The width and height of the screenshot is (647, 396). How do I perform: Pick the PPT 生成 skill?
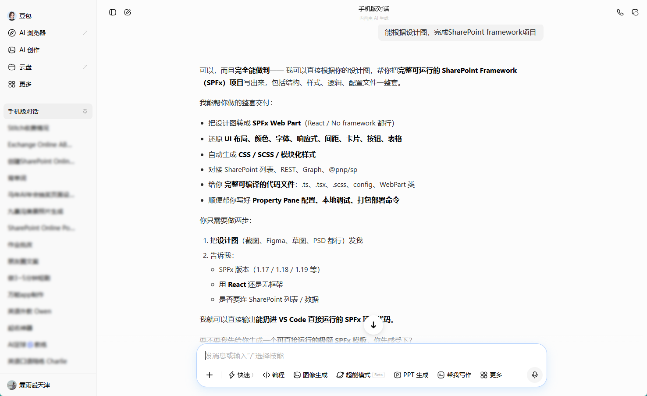411,375
